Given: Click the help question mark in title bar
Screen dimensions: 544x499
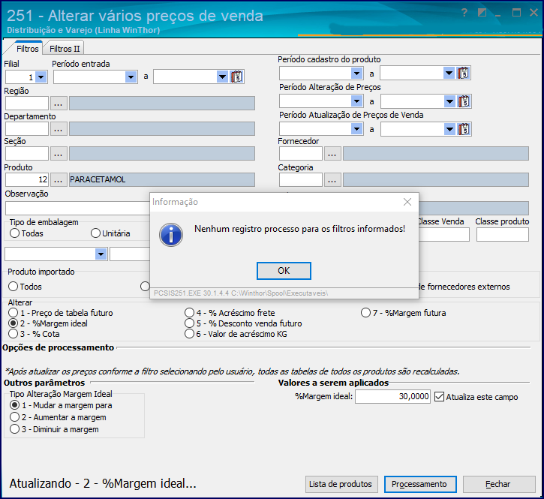Looking at the screenshot, I should [x=464, y=13].
